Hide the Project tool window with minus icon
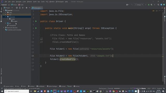The width and height of the screenshot is (166, 93). pyautogui.click(x=29, y=8)
